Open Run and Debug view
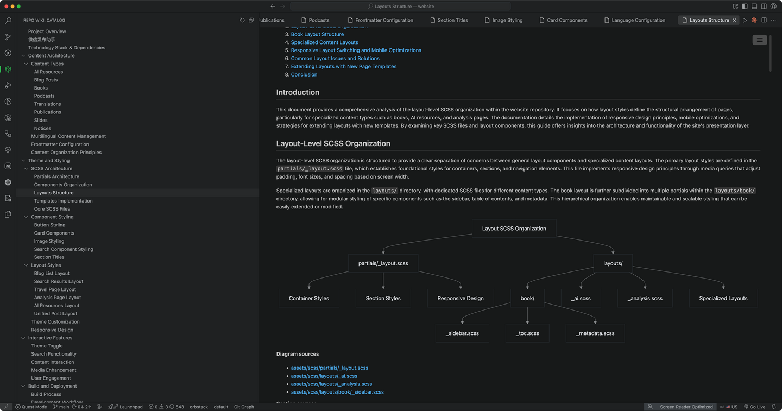 click(x=8, y=85)
